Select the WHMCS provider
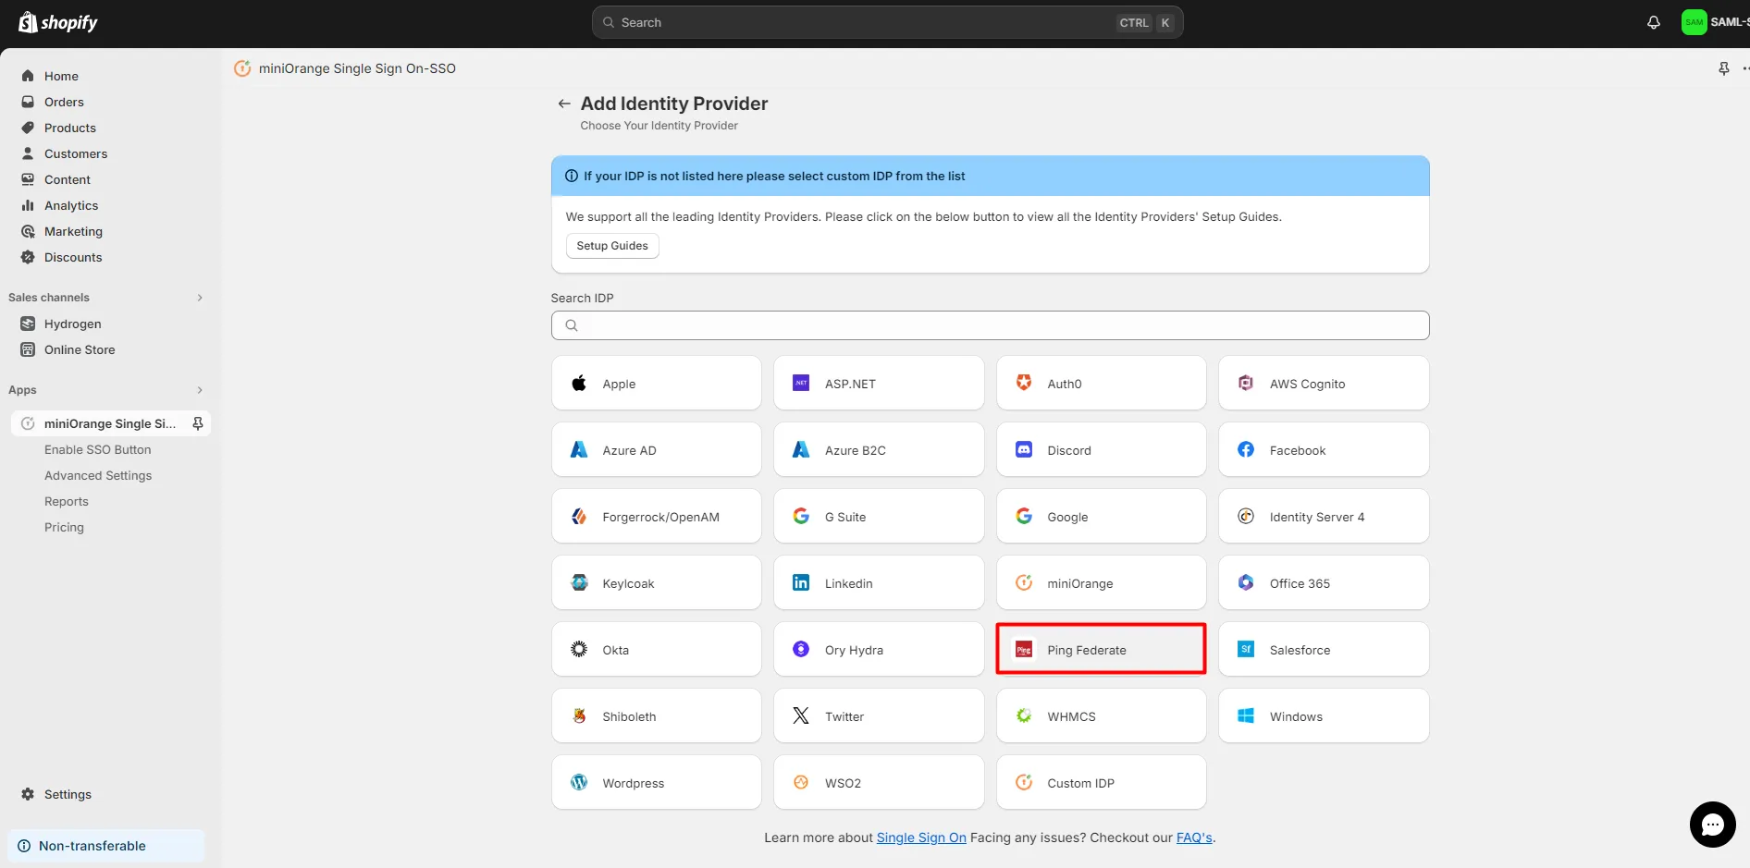The height and width of the screenshot is (868, 1750). 1102,716
